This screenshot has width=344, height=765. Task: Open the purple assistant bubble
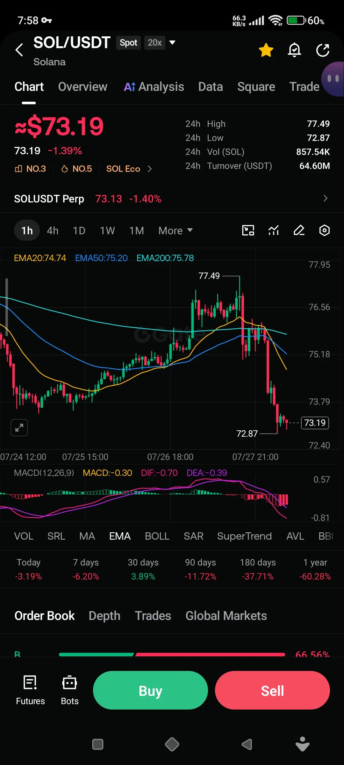(x=333, y=79)
